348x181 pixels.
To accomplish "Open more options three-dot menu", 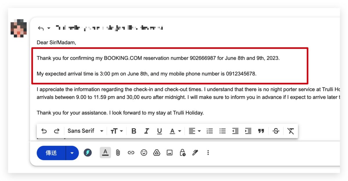I will click(x=208, y=153).
